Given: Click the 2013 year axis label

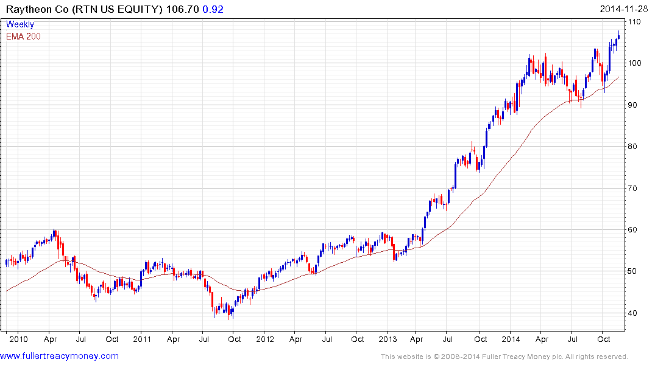Looking at the screenshot, I should (388, 339).
